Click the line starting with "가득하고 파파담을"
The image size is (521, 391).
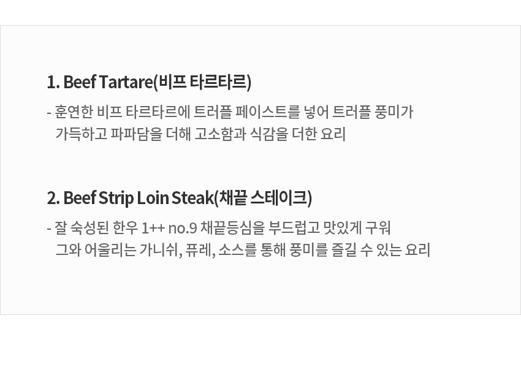click(x=200, y=134)
